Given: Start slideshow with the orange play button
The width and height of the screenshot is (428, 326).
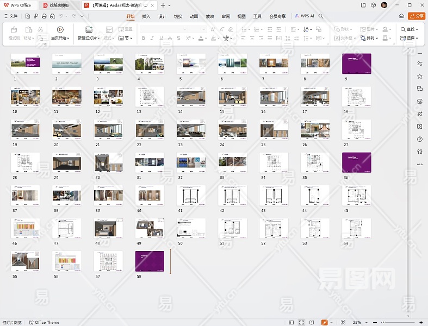Looking at the screenshot, I should (x=325, y=322).
